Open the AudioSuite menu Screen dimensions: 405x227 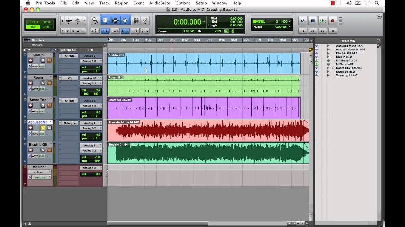[x=159, y=3]
